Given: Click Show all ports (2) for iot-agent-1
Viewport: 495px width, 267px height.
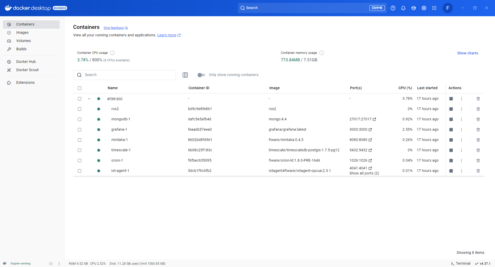Looking at the screenshot, I should [364, 173].
